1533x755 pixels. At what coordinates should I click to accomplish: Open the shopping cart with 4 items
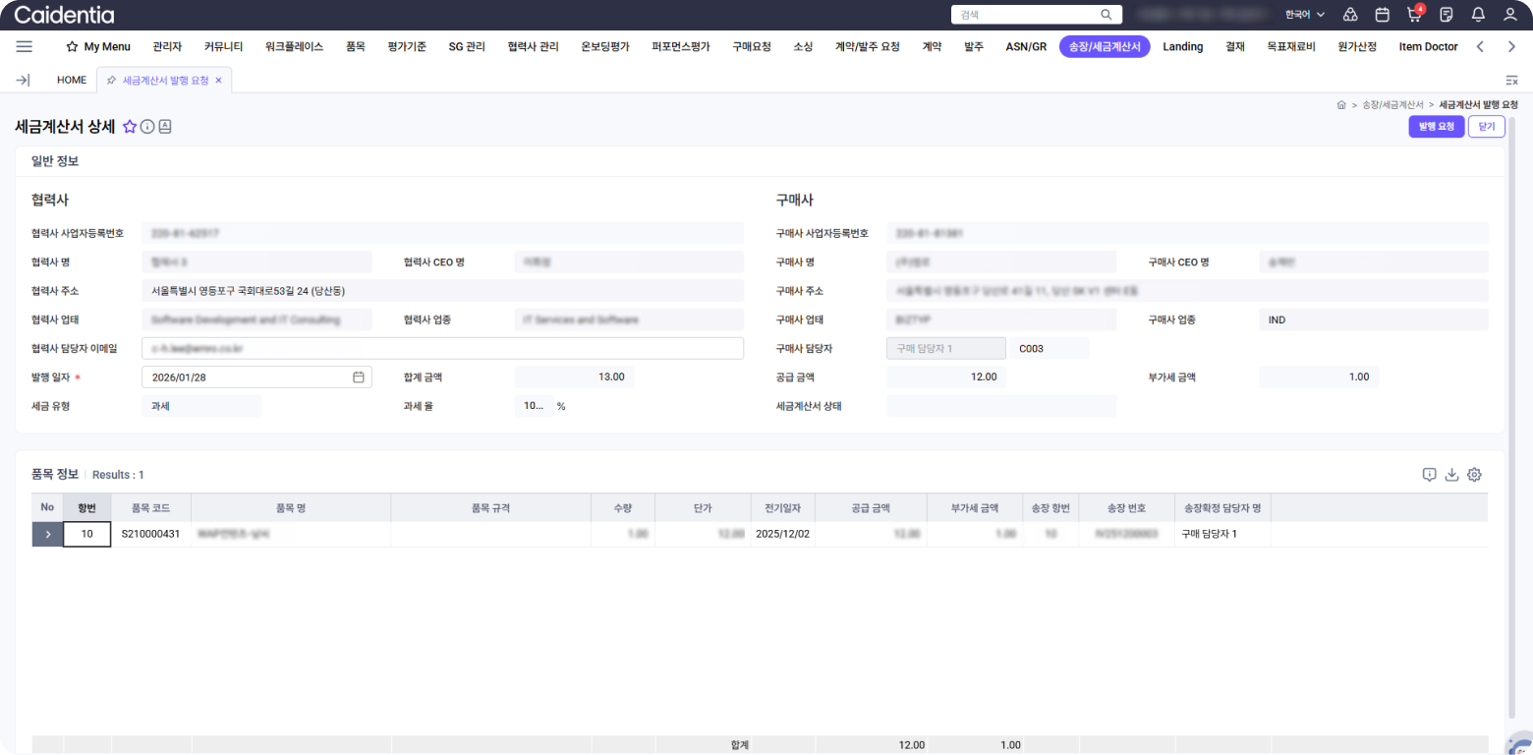[x=1414, y=15]
